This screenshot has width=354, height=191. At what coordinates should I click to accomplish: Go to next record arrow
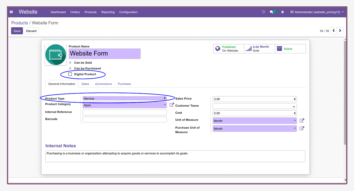point(340,31)
